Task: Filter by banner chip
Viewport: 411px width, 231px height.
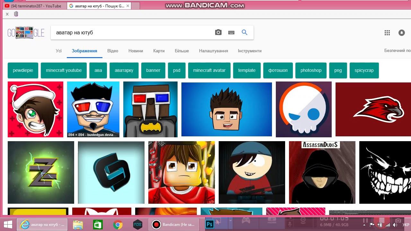Action: [x=153, y=70]
